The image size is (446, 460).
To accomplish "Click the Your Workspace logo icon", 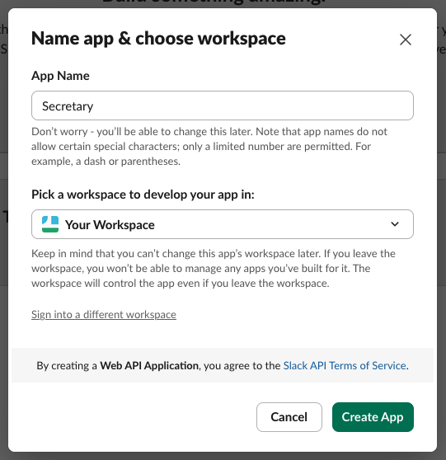I will [50, 224].
